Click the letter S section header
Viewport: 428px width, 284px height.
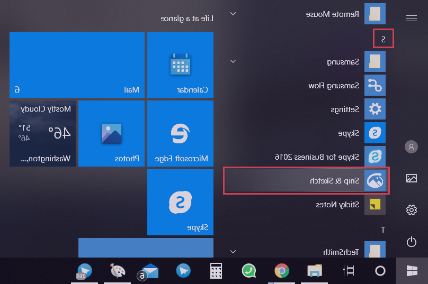[x=383, y=39]
